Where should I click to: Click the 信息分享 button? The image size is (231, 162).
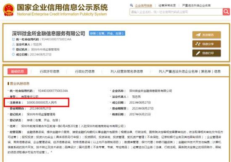[207, 44]
